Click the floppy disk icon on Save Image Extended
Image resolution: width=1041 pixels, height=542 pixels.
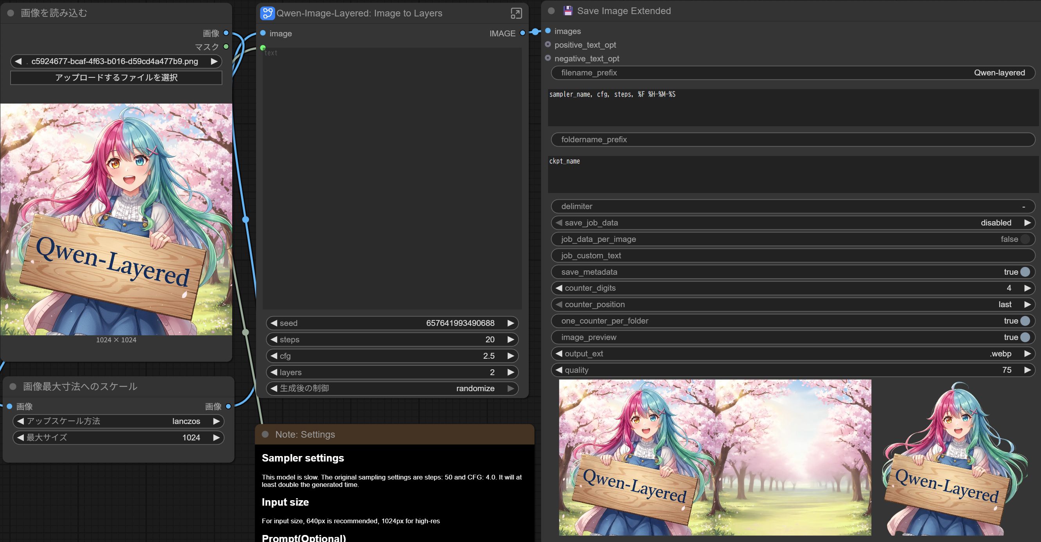(x=568, y=11)
